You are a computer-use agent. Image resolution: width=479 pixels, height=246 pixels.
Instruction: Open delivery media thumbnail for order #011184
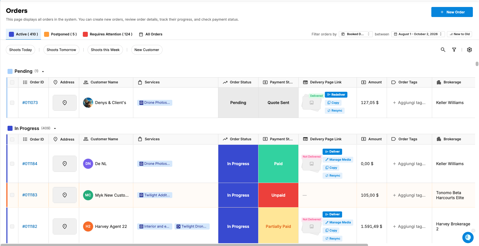click(x=312, y=164)
